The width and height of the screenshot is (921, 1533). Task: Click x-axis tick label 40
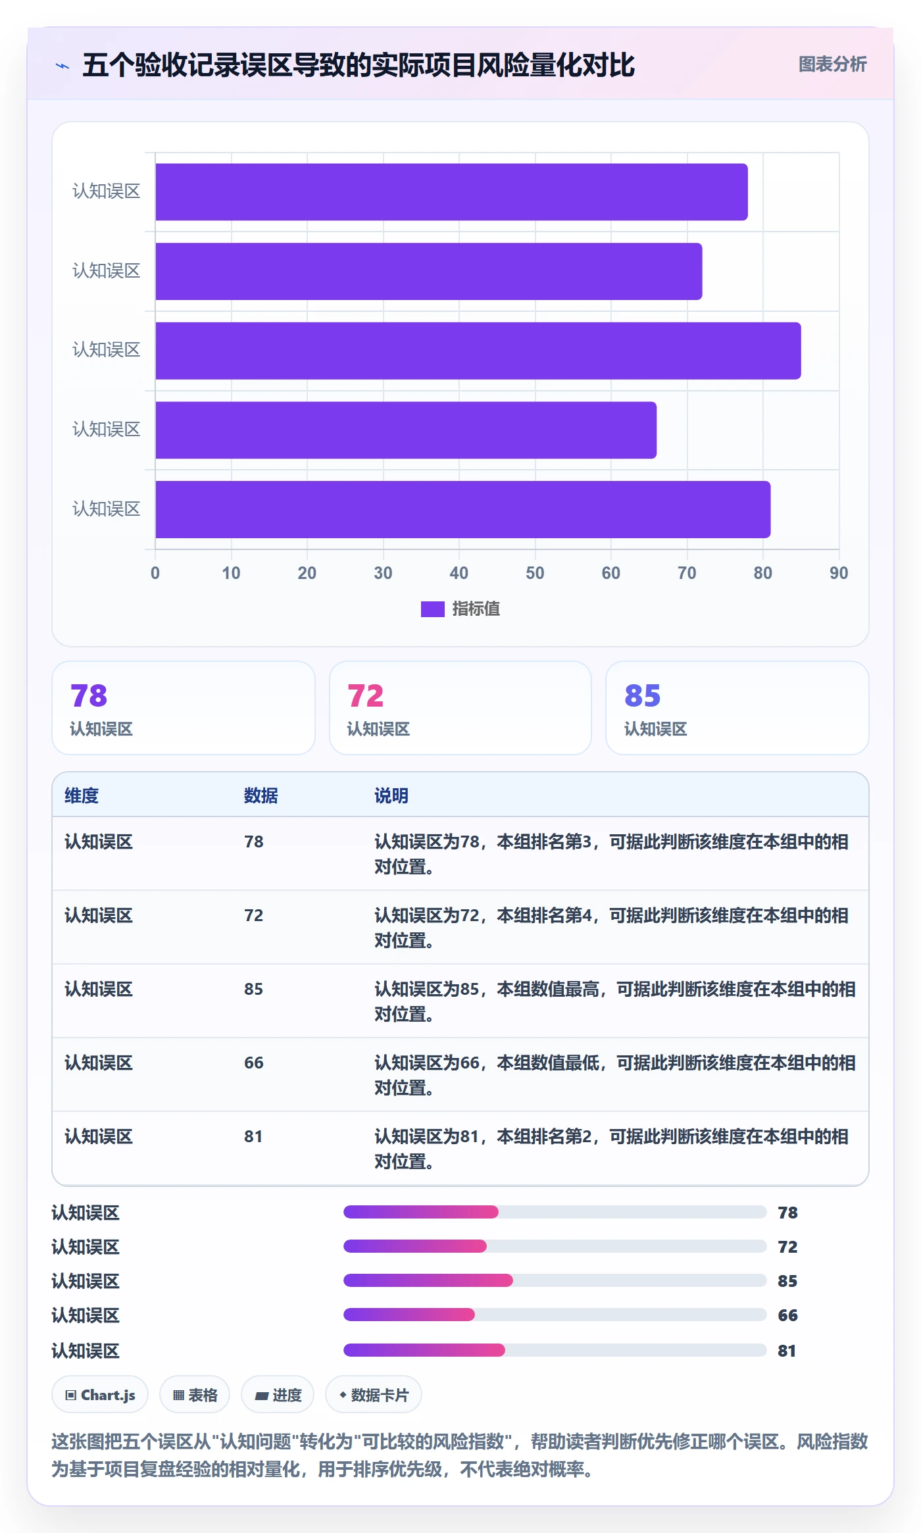click(x=459, y=573)
